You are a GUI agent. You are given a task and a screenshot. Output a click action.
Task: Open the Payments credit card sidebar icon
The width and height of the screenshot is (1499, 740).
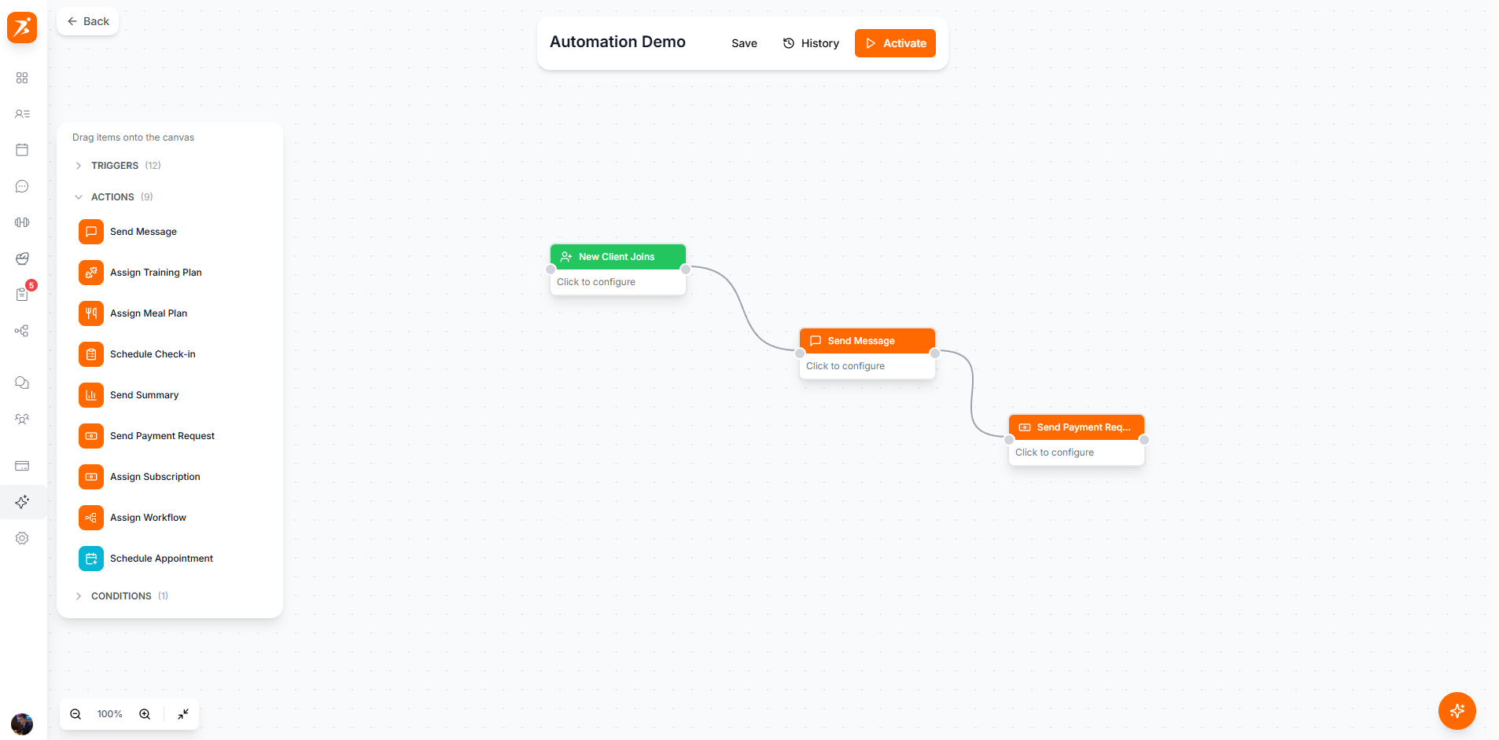click(x=22, y=466)
